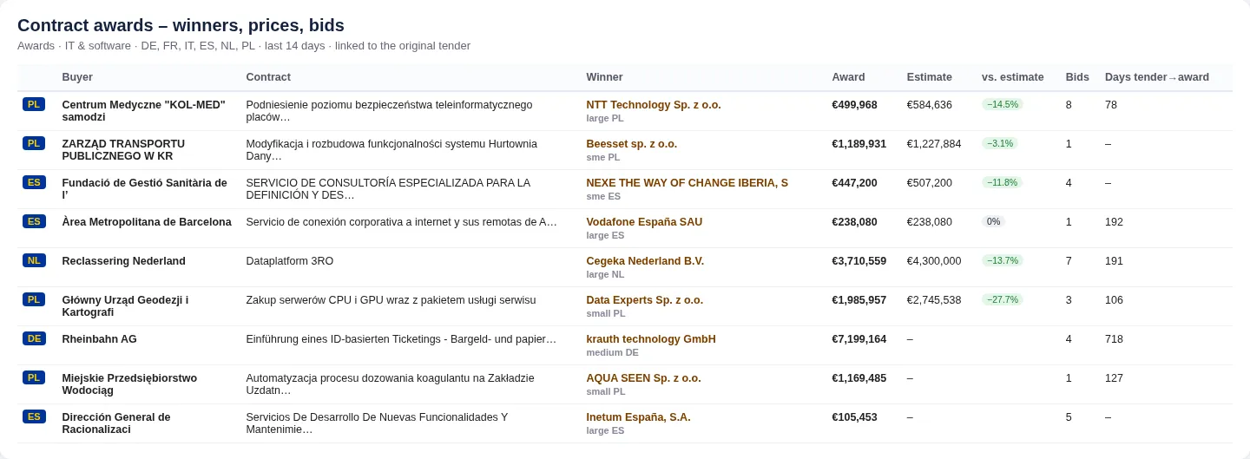This screenshot has width=1250, height=459.
Task: Open winner NTT Technology Sp. z o.o.
Action: click(654, 105)
